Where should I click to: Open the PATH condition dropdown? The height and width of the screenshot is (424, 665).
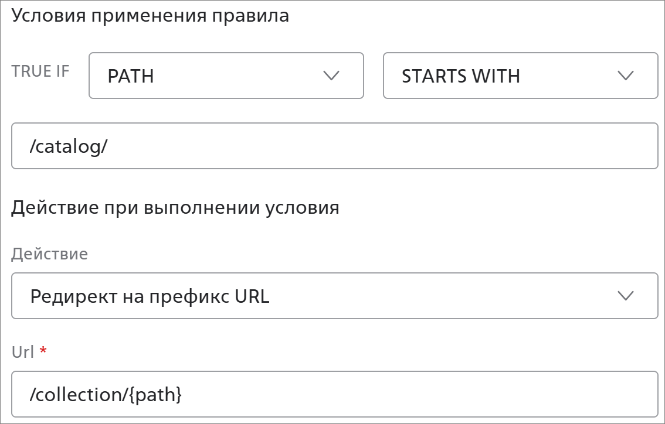[226, 76]
